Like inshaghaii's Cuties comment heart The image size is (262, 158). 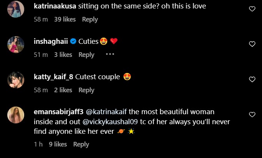tap(252, 44)
